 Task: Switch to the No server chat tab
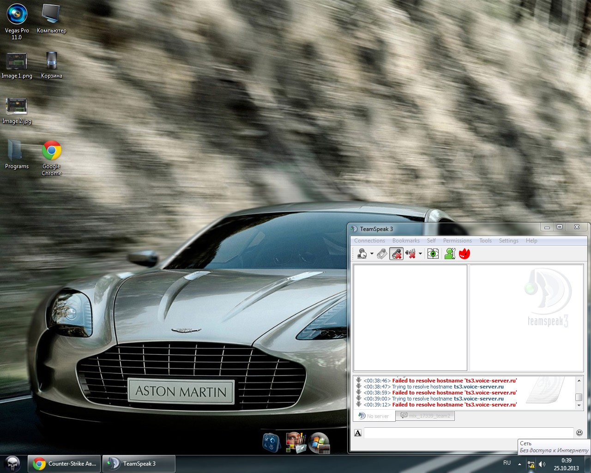click(x=374, y=416)
